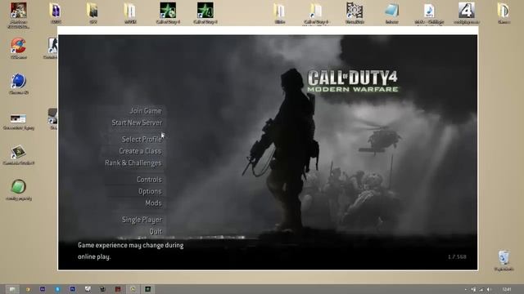Switch to Single Player
The height and width of the screenshot is (294, 524).
coord(142,220)
